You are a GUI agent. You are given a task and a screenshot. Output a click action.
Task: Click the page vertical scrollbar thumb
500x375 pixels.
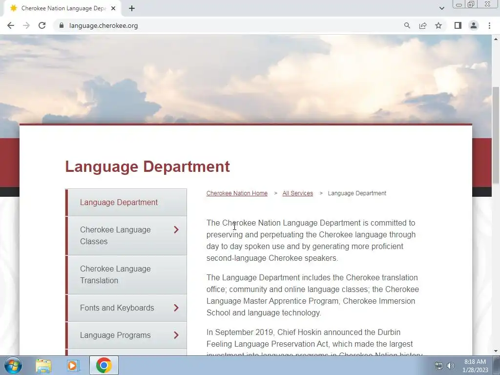point(496,135)
